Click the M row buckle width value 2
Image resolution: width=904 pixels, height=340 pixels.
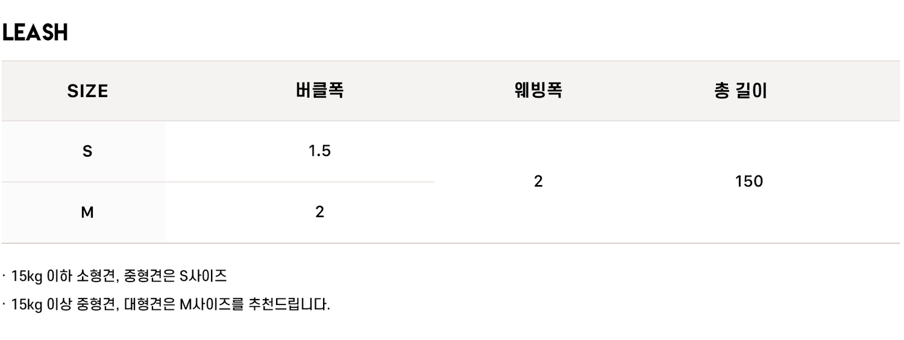[x=319, y=212]
